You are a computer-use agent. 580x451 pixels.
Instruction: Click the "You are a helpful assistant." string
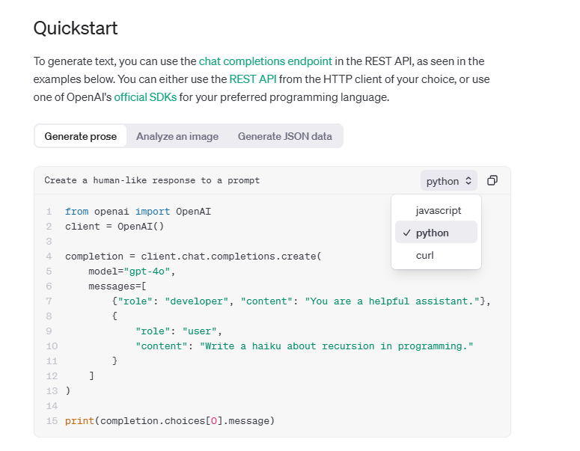click(391, 301)
